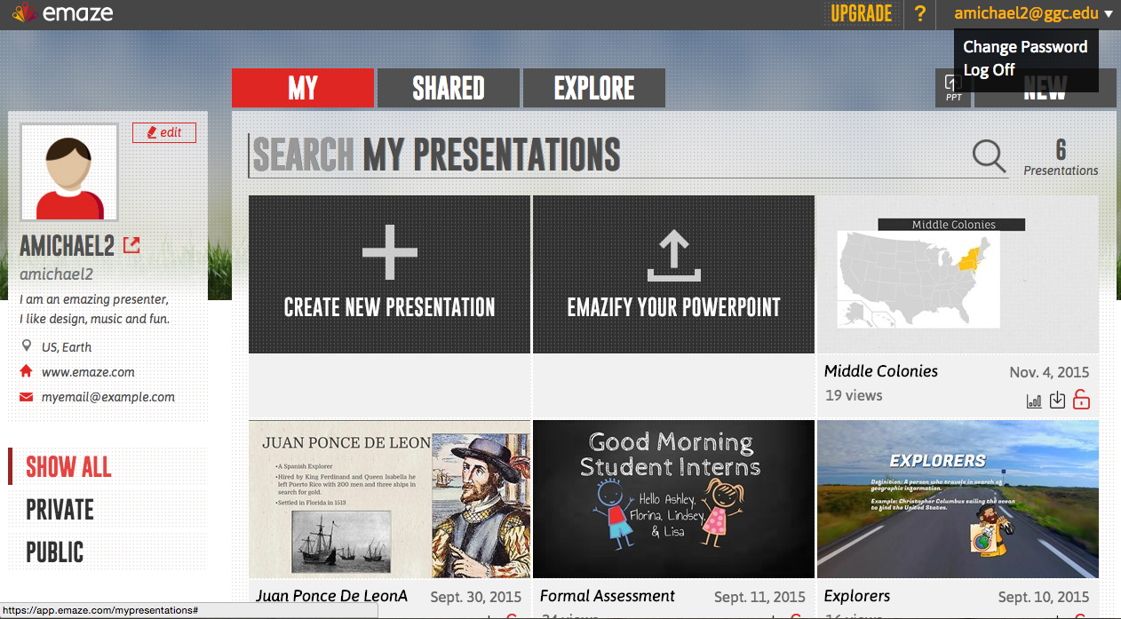Open the help question mark icon
The image size is (1121, 619).
[x=919, y=14]
